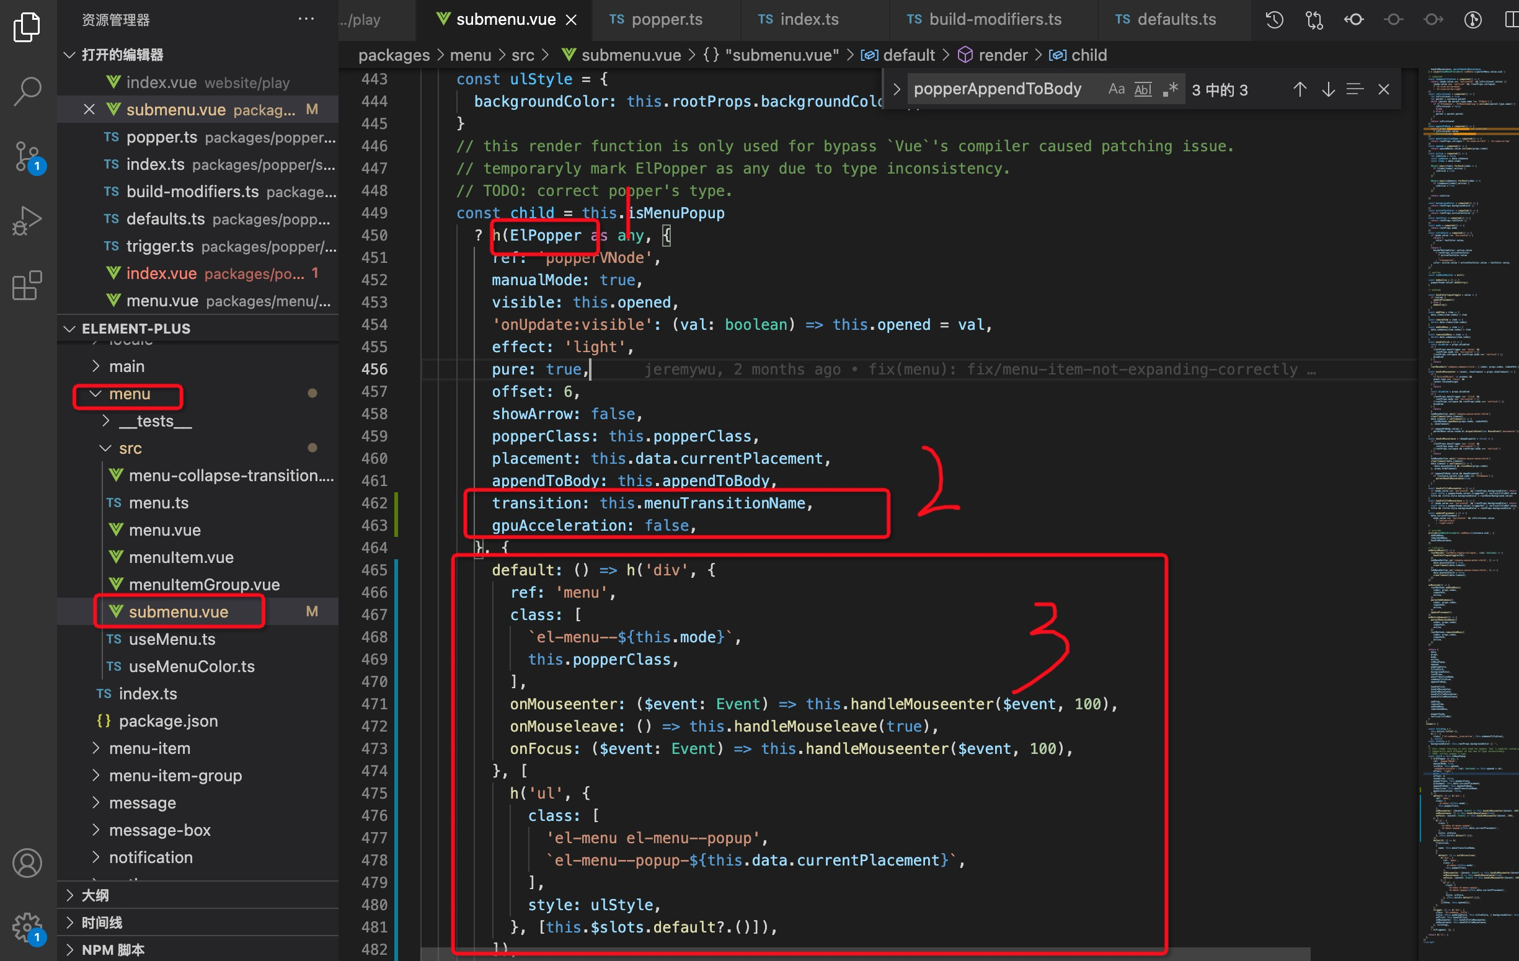
Task: Open explorer views and more actions ellipsis
Action: pos(306,19)
